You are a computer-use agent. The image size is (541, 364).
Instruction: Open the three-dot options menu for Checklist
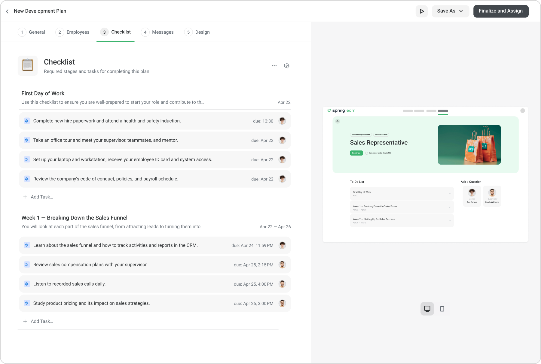pyautogui.click(x=274, y=65)
